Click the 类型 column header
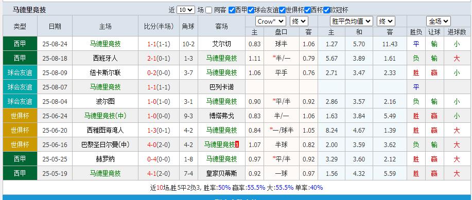 [x=20, y=26]
